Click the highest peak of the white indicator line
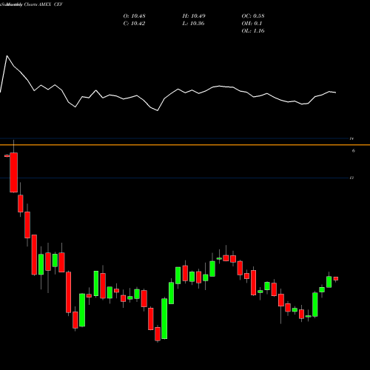The height and width of the screenshot is (370, 370). [7, 56]
